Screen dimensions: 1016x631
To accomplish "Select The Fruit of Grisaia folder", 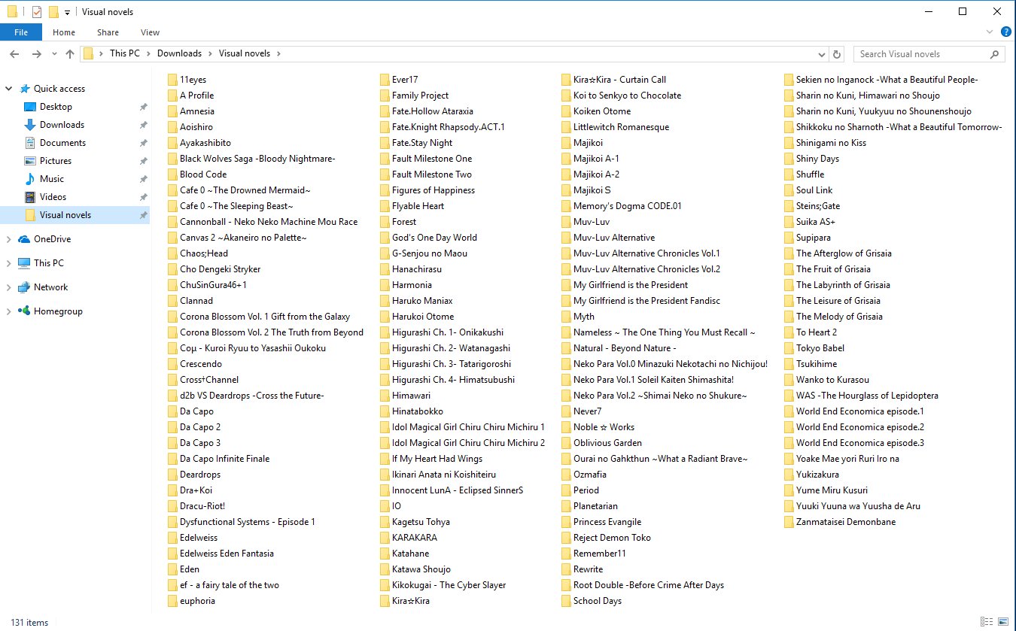I will (827, 269).
